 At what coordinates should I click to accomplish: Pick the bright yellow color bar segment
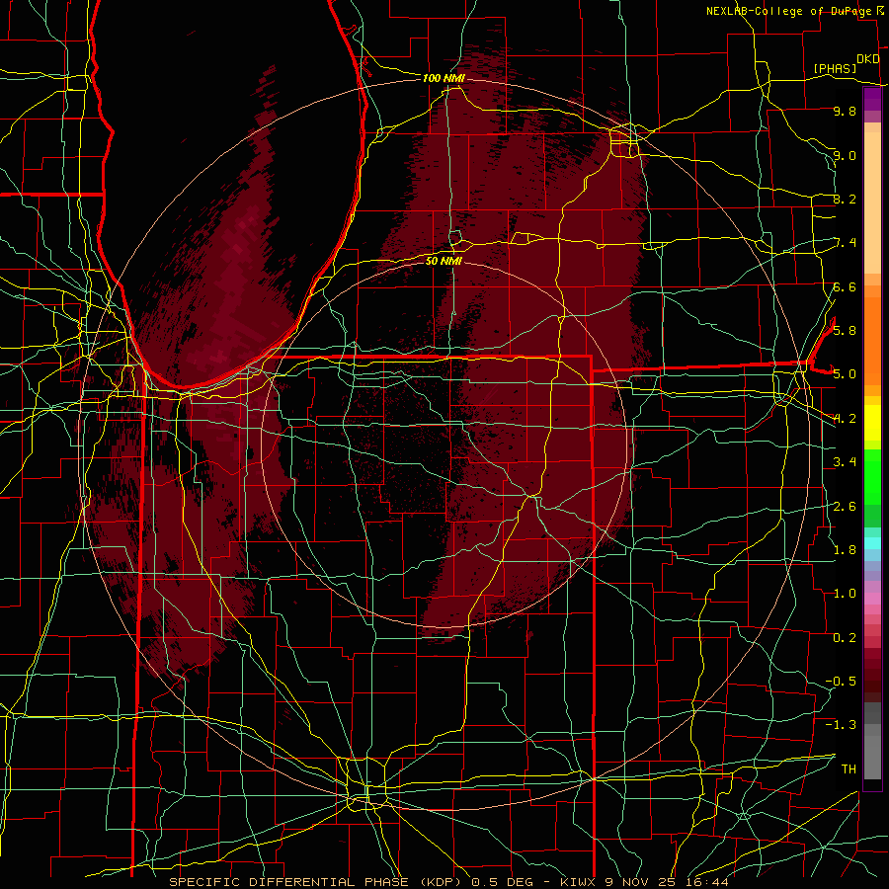coord(872,423)
